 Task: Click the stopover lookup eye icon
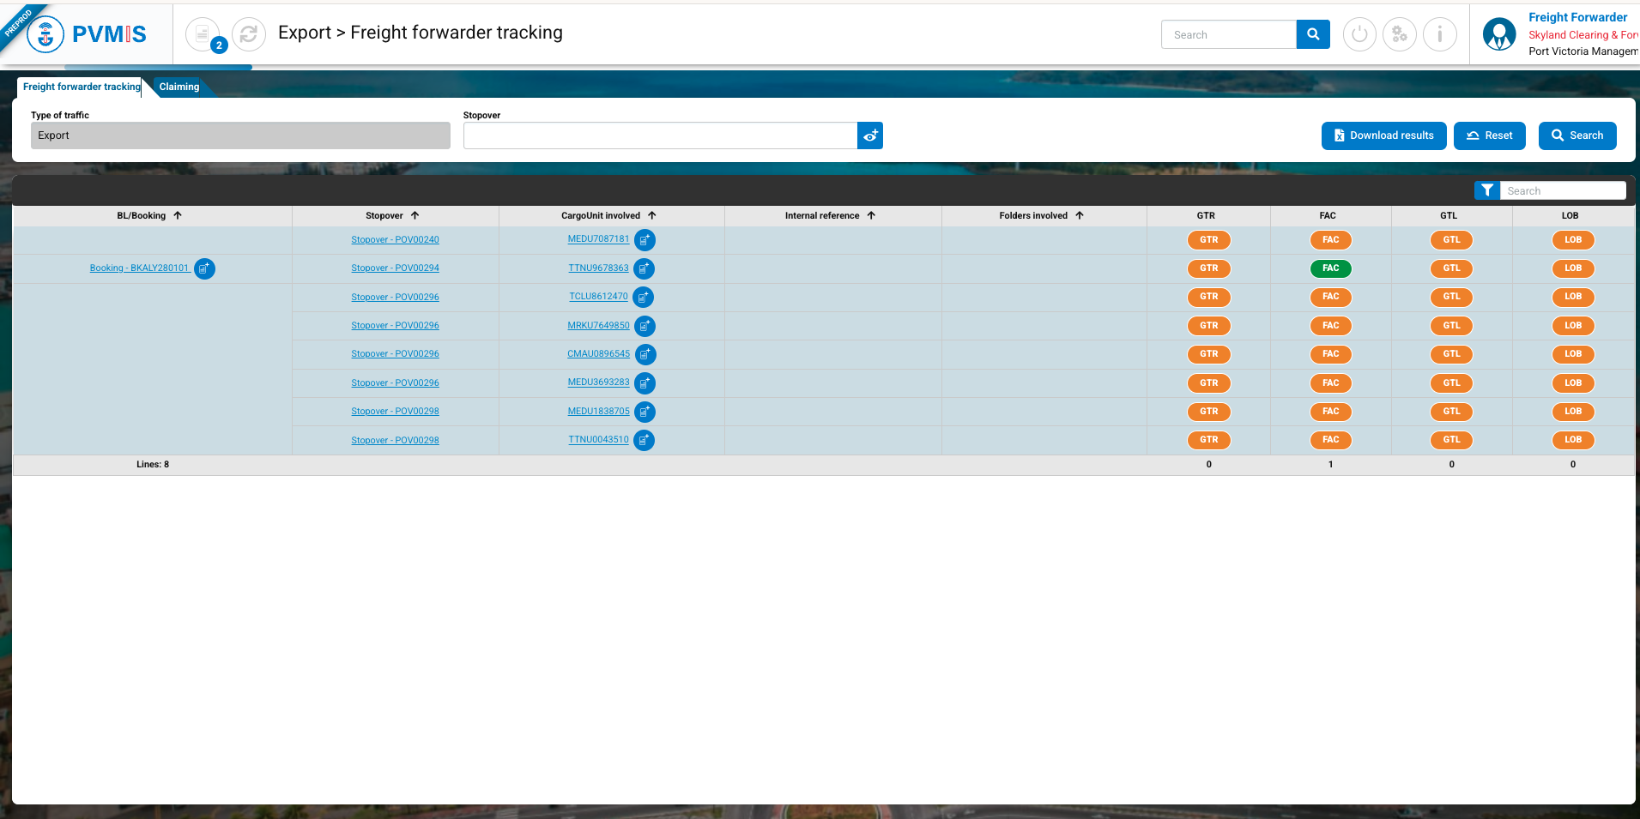coord(870,135)
